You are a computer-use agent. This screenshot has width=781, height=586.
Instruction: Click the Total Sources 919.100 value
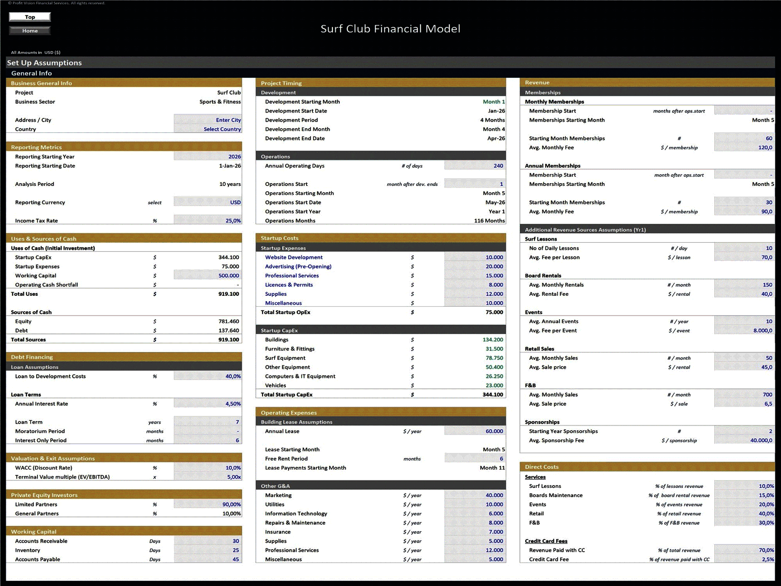click(229, 339)
